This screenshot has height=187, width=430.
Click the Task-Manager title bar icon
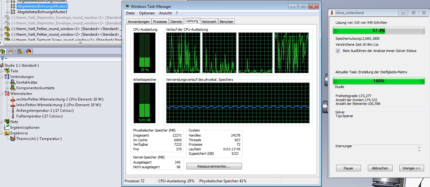click(127, 6)
